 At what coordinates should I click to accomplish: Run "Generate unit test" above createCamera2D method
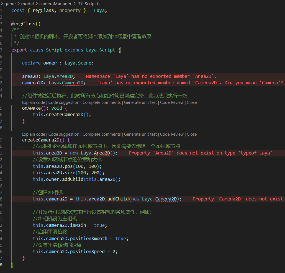pos(140,134)
